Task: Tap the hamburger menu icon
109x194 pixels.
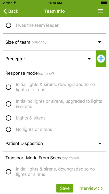Action: click(x=100, y=11)
